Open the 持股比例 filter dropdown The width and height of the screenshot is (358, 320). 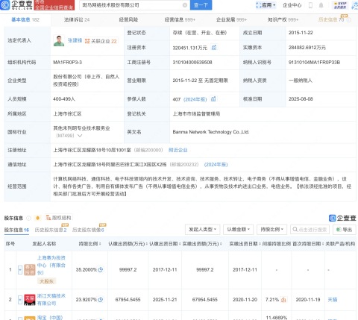pos(271,230)
